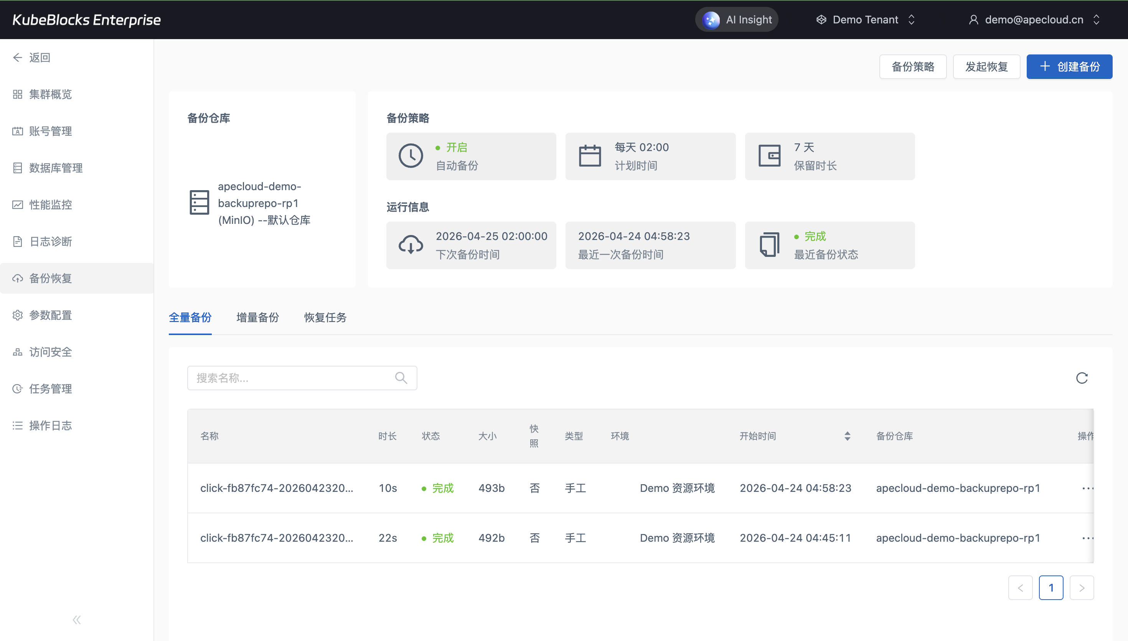Switch to 增量备份 tab
The image size is (1128, 641).
pyautogui.click(x=258, y=317)
